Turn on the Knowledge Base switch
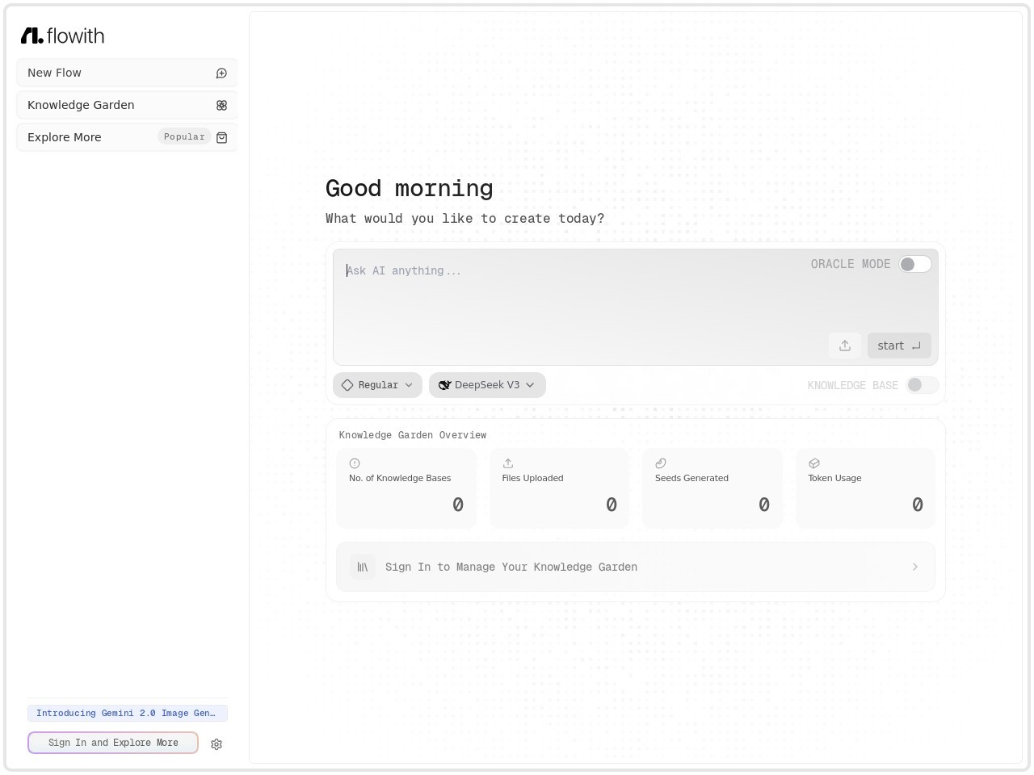The width and height of the screenshot is (1034, 775). (922, 385)
